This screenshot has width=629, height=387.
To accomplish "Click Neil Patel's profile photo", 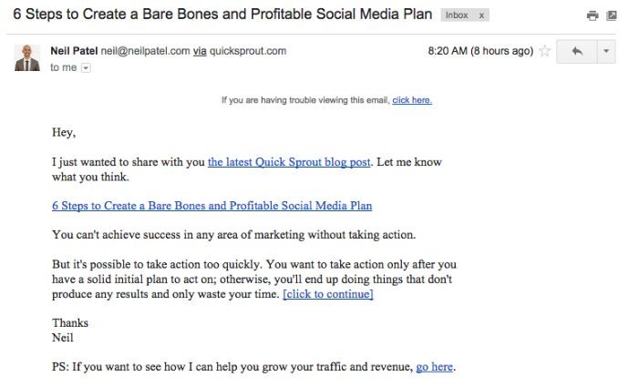I will point(26,56).
